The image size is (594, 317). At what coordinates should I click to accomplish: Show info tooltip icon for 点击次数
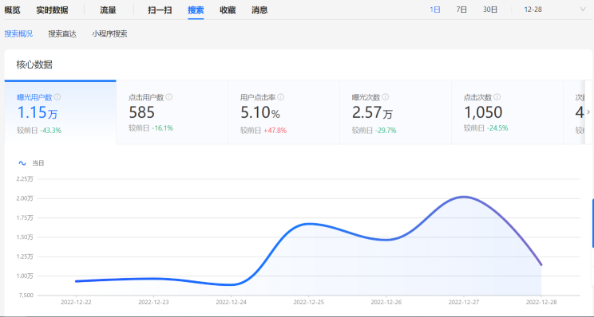[497, 97]
